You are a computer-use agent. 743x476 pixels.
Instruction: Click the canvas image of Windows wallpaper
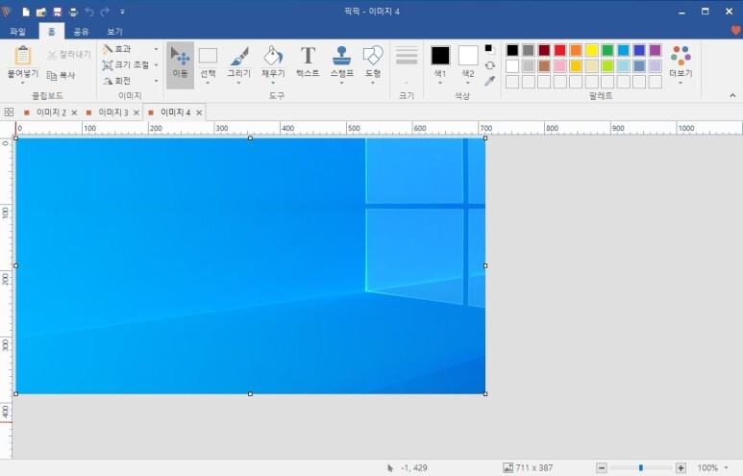250,265
